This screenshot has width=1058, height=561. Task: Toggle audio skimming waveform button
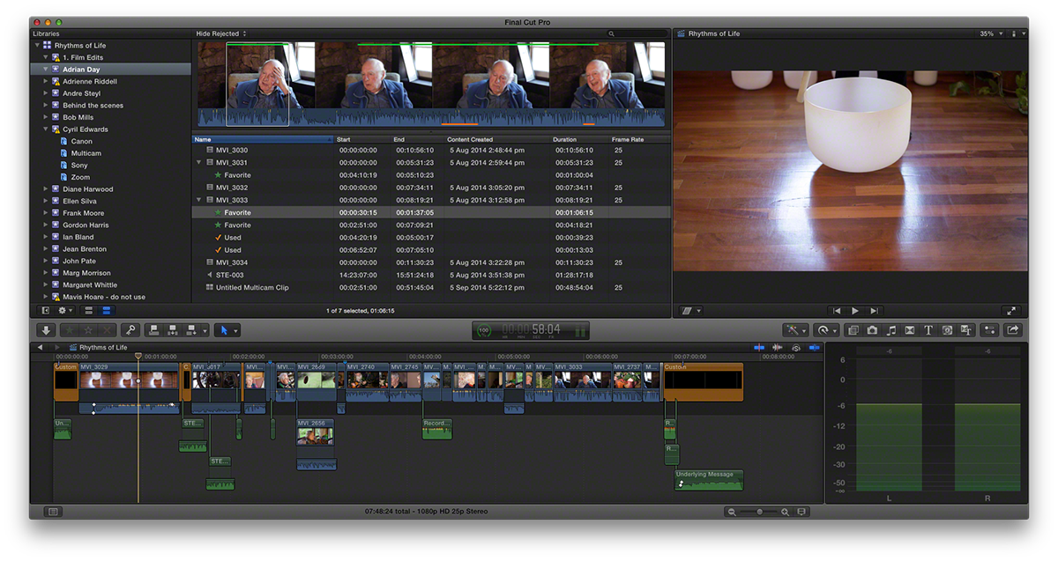778,348
